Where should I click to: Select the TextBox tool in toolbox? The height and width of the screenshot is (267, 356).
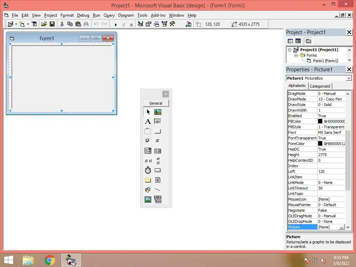pyautogui.click(x=158, y=121)
